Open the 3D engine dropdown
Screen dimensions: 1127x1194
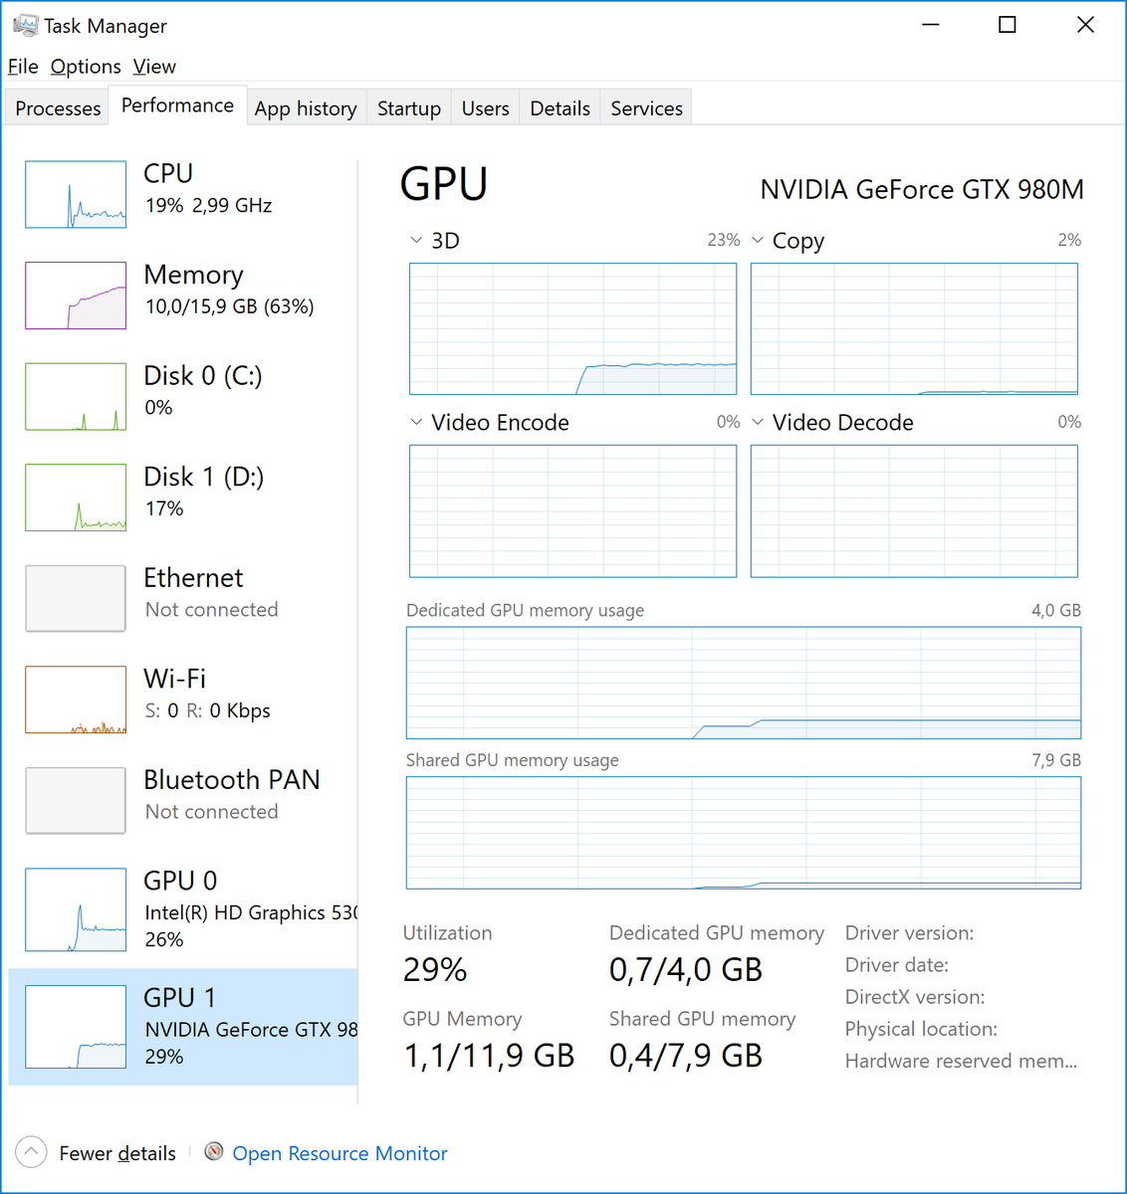tap(416, 240)
